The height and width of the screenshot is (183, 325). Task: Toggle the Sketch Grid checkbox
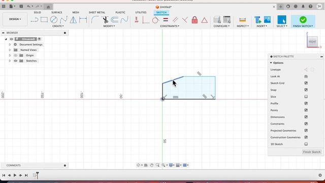(x=306, y=83)
